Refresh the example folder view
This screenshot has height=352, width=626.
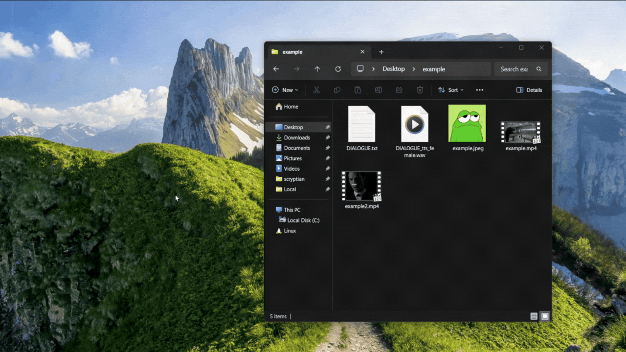tap(338, 69)
